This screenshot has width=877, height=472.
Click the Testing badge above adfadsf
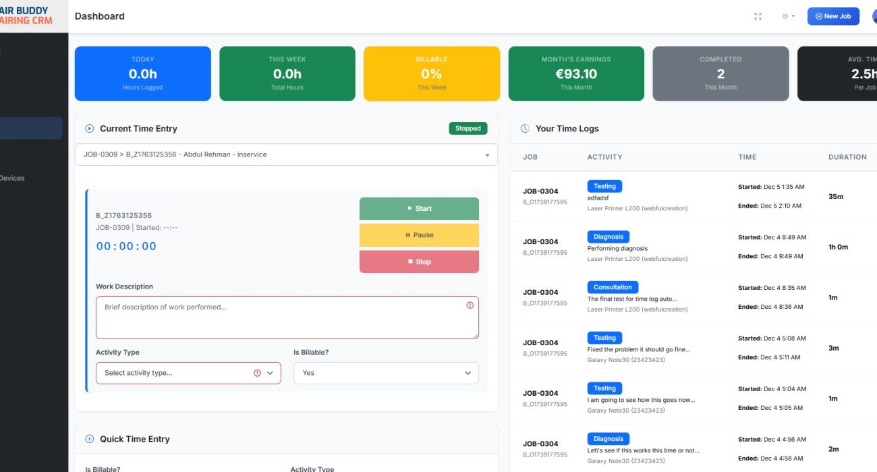604,186
